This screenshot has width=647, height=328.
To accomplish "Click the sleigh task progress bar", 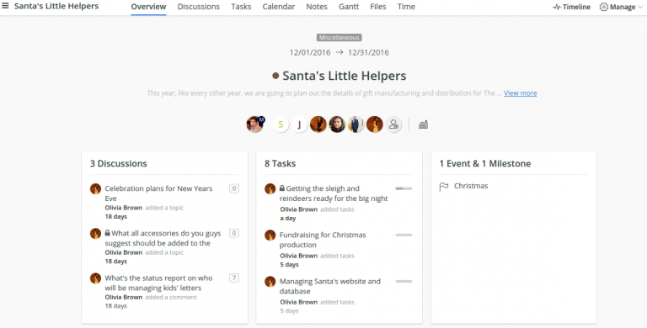I will coord(404,188).
